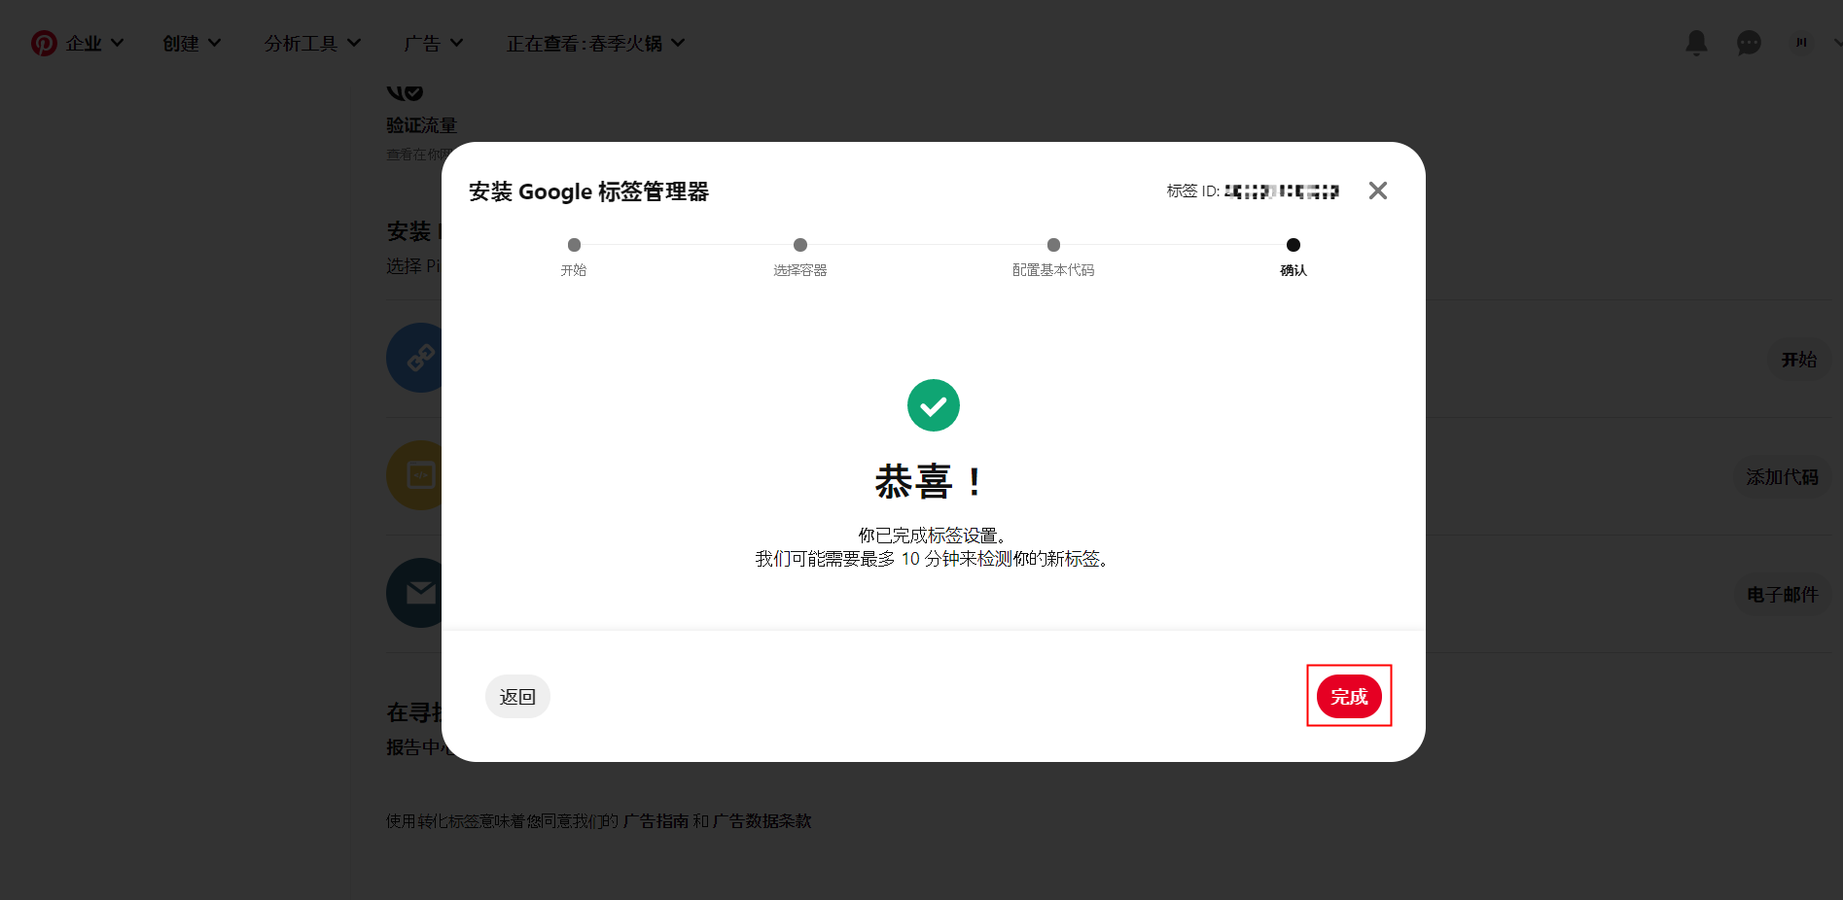Click the red 完成 button

click(x=1349, y=696)
